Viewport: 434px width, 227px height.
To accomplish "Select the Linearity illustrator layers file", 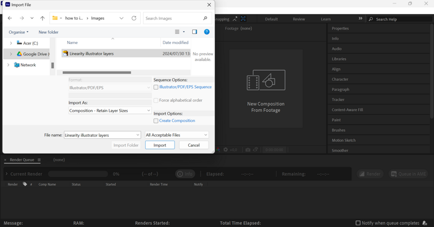I will click(x=126, y=54).
